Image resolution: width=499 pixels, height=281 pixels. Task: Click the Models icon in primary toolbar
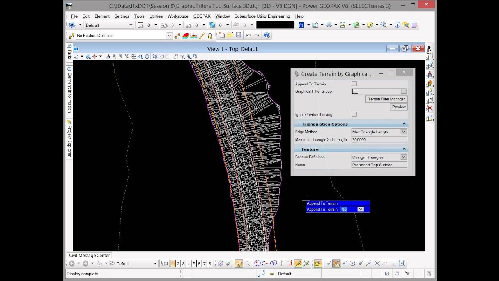pos(301,25)
